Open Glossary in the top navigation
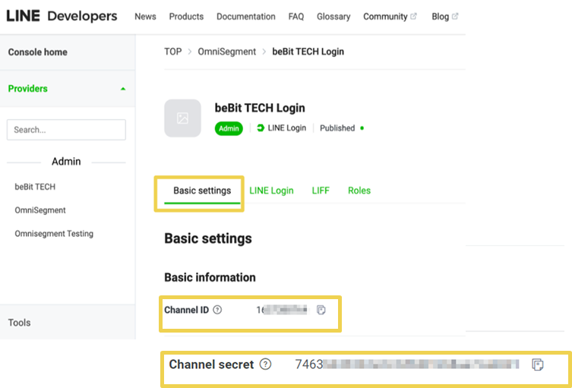Image resolution: width=572 pixels, height=388 pixels. (333, 17)
